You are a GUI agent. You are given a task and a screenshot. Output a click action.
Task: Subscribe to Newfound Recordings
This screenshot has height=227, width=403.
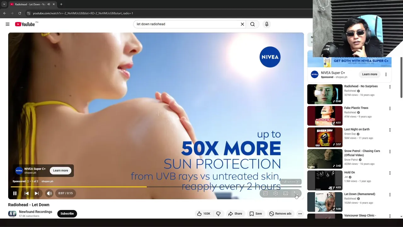tap(67, 213)
